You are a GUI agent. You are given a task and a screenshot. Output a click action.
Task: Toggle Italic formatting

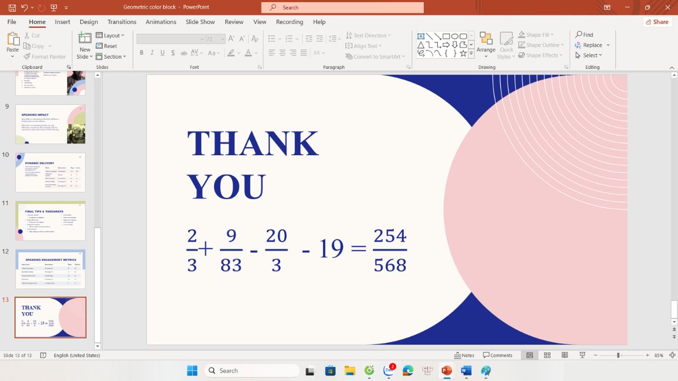point(152,53)
